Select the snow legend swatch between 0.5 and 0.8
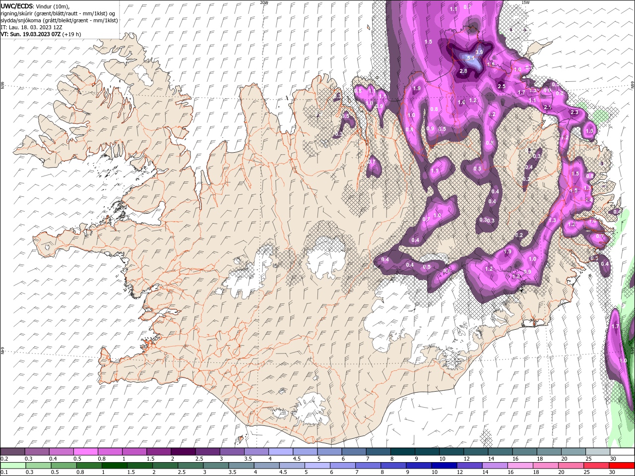This screenshot has height=476, width=635. [85, 452]
